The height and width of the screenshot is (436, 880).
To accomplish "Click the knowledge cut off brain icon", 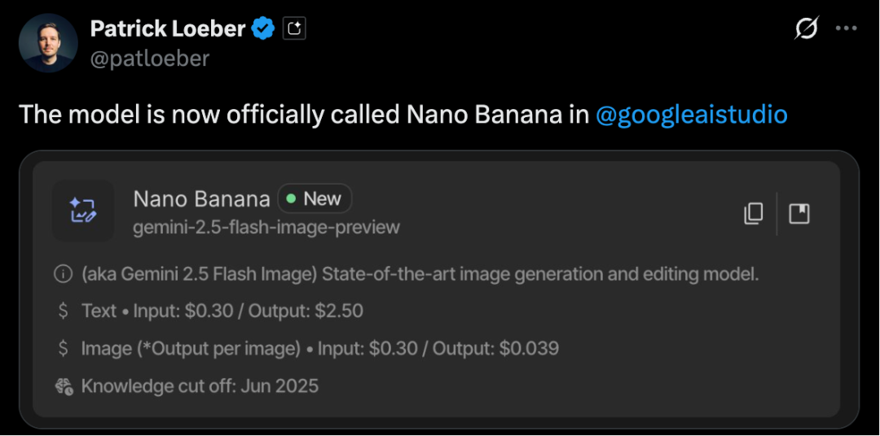I will click(64, 386).
